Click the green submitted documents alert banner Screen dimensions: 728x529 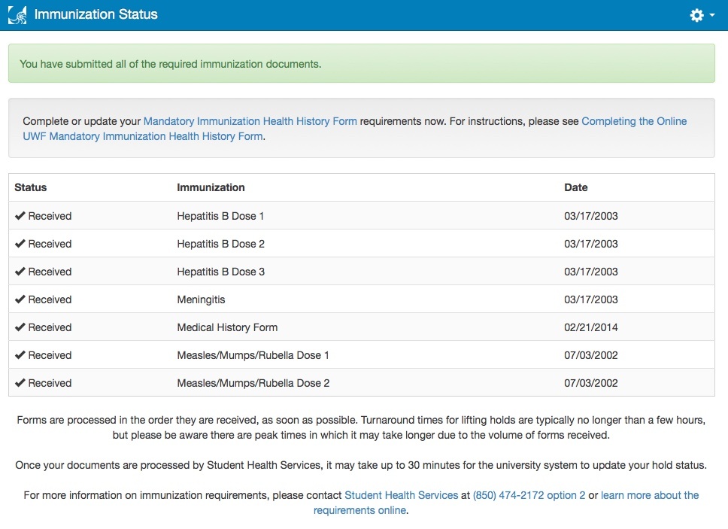pos(362,64)
